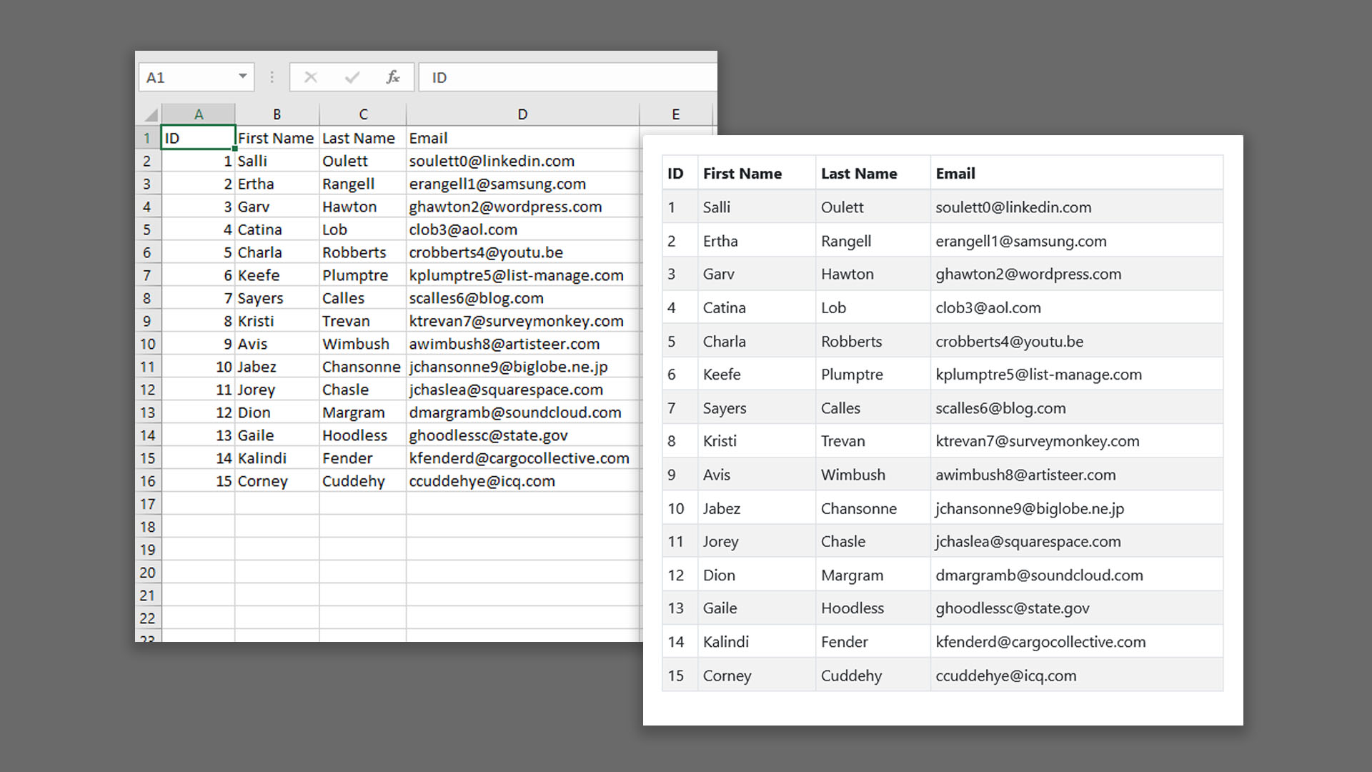Image resolution: width=1372 pixels, height=772 pixels.
Task: Click the vertical ellipsis next to the Name Box
Action: click(272, 77)
